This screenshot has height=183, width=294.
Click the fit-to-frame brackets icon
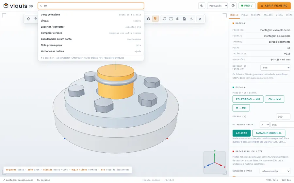171,19
